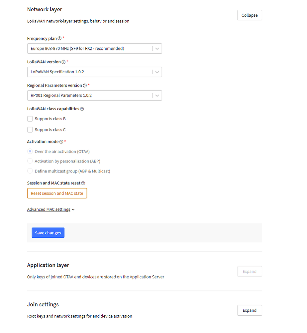The image size is (307, 333).
Task: Click Save changes button
Action: [48, 233]
